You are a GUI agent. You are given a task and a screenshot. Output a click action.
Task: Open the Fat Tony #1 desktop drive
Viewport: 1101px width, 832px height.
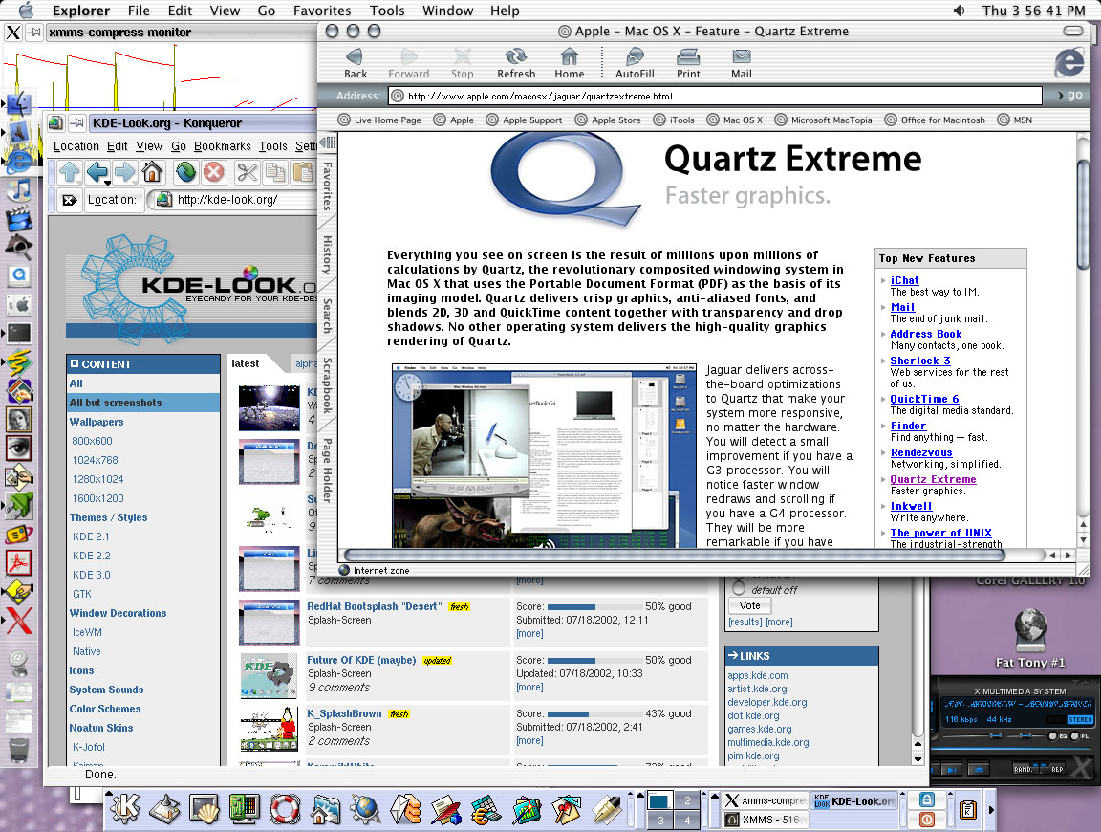(x=1030, y=636)
